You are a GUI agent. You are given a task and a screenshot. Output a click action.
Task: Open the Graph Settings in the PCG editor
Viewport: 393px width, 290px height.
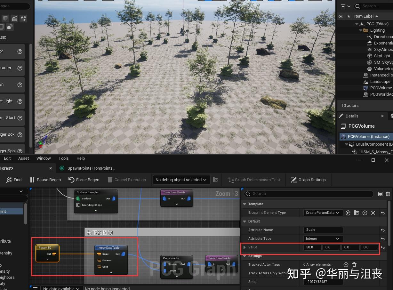tap(308, 180)
